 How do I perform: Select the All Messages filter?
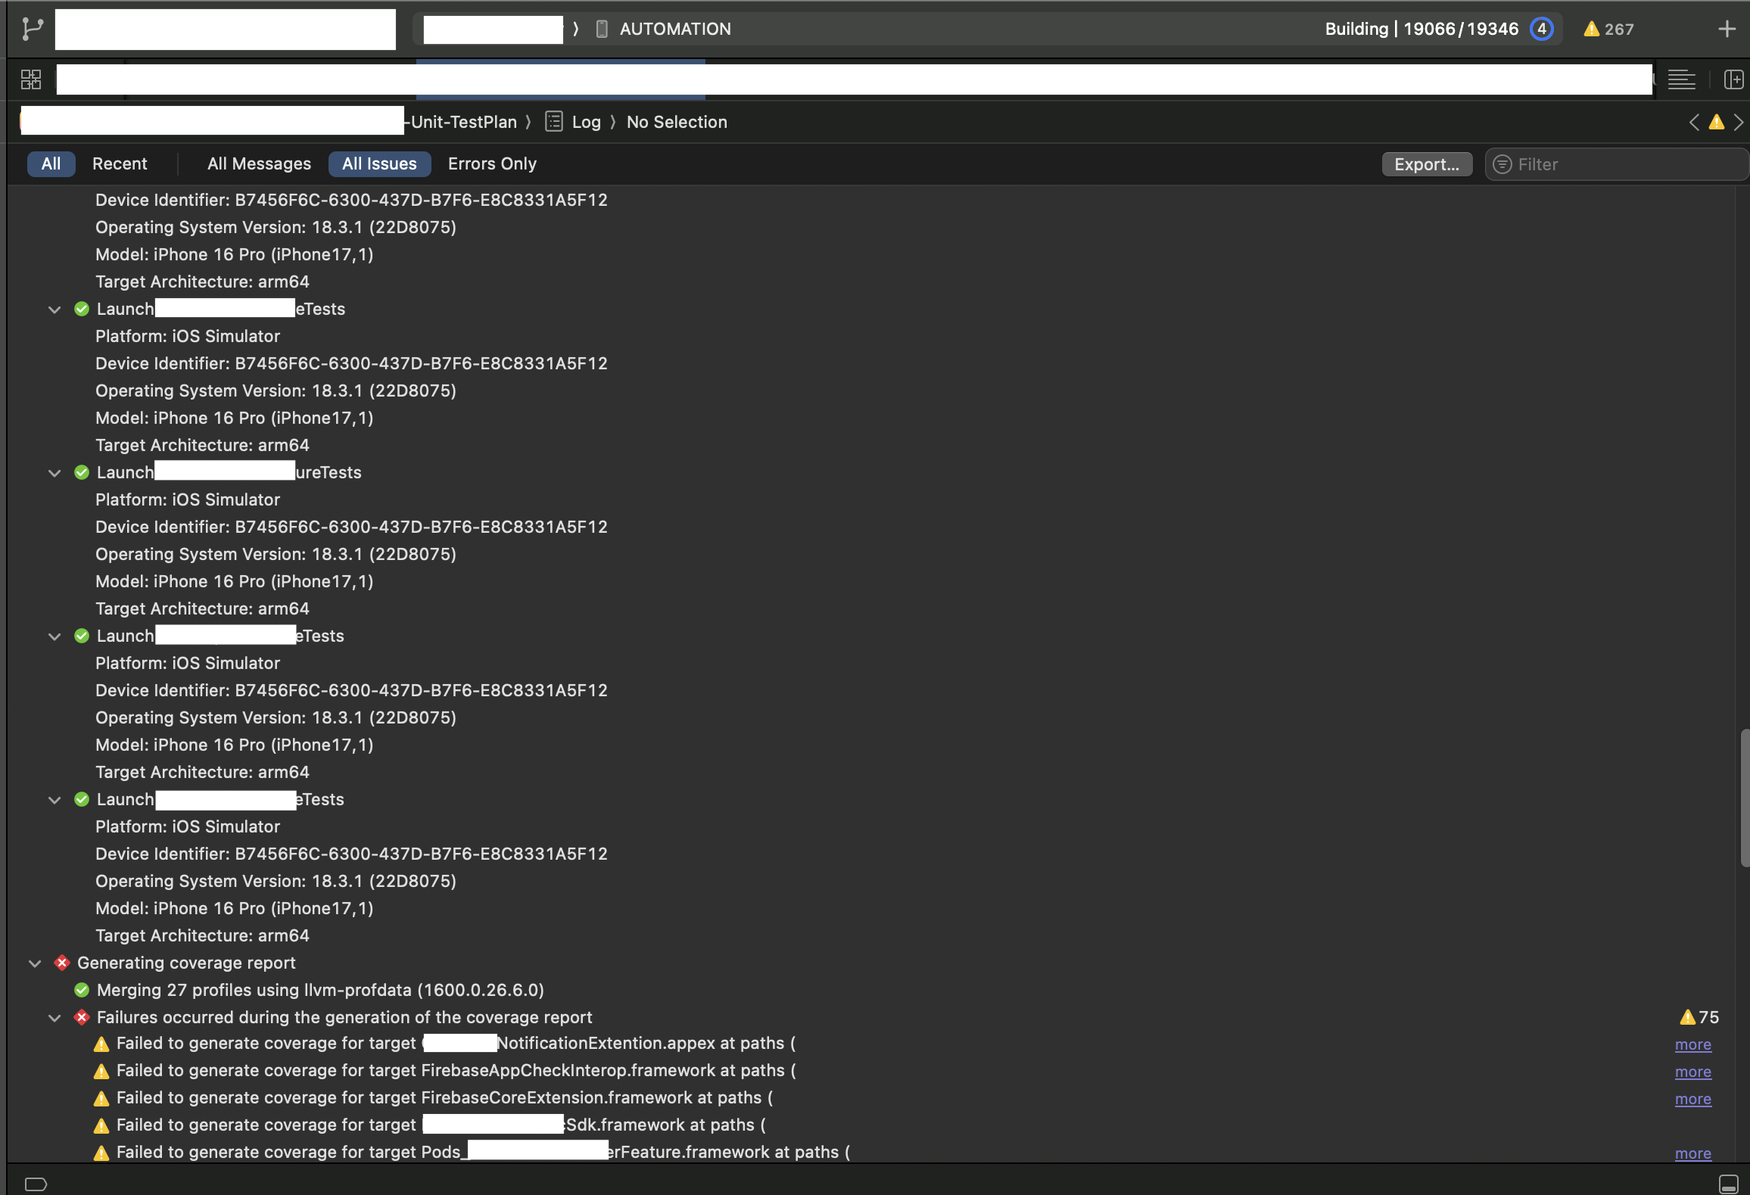click(259, 163)
